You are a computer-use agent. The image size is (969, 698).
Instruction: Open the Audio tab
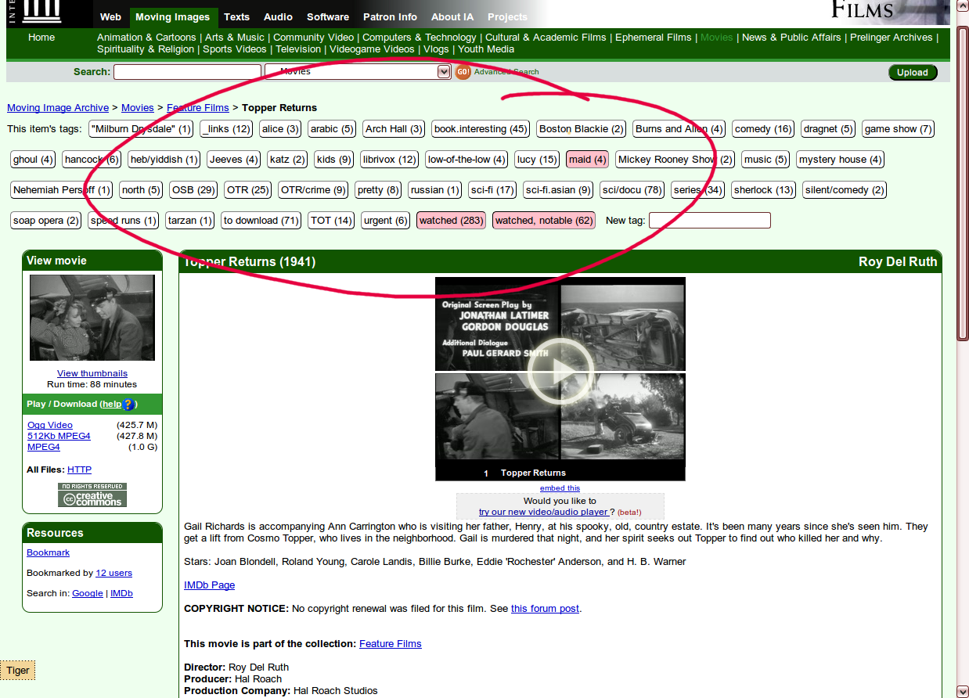pyautogui.click(x=278, y=16)
